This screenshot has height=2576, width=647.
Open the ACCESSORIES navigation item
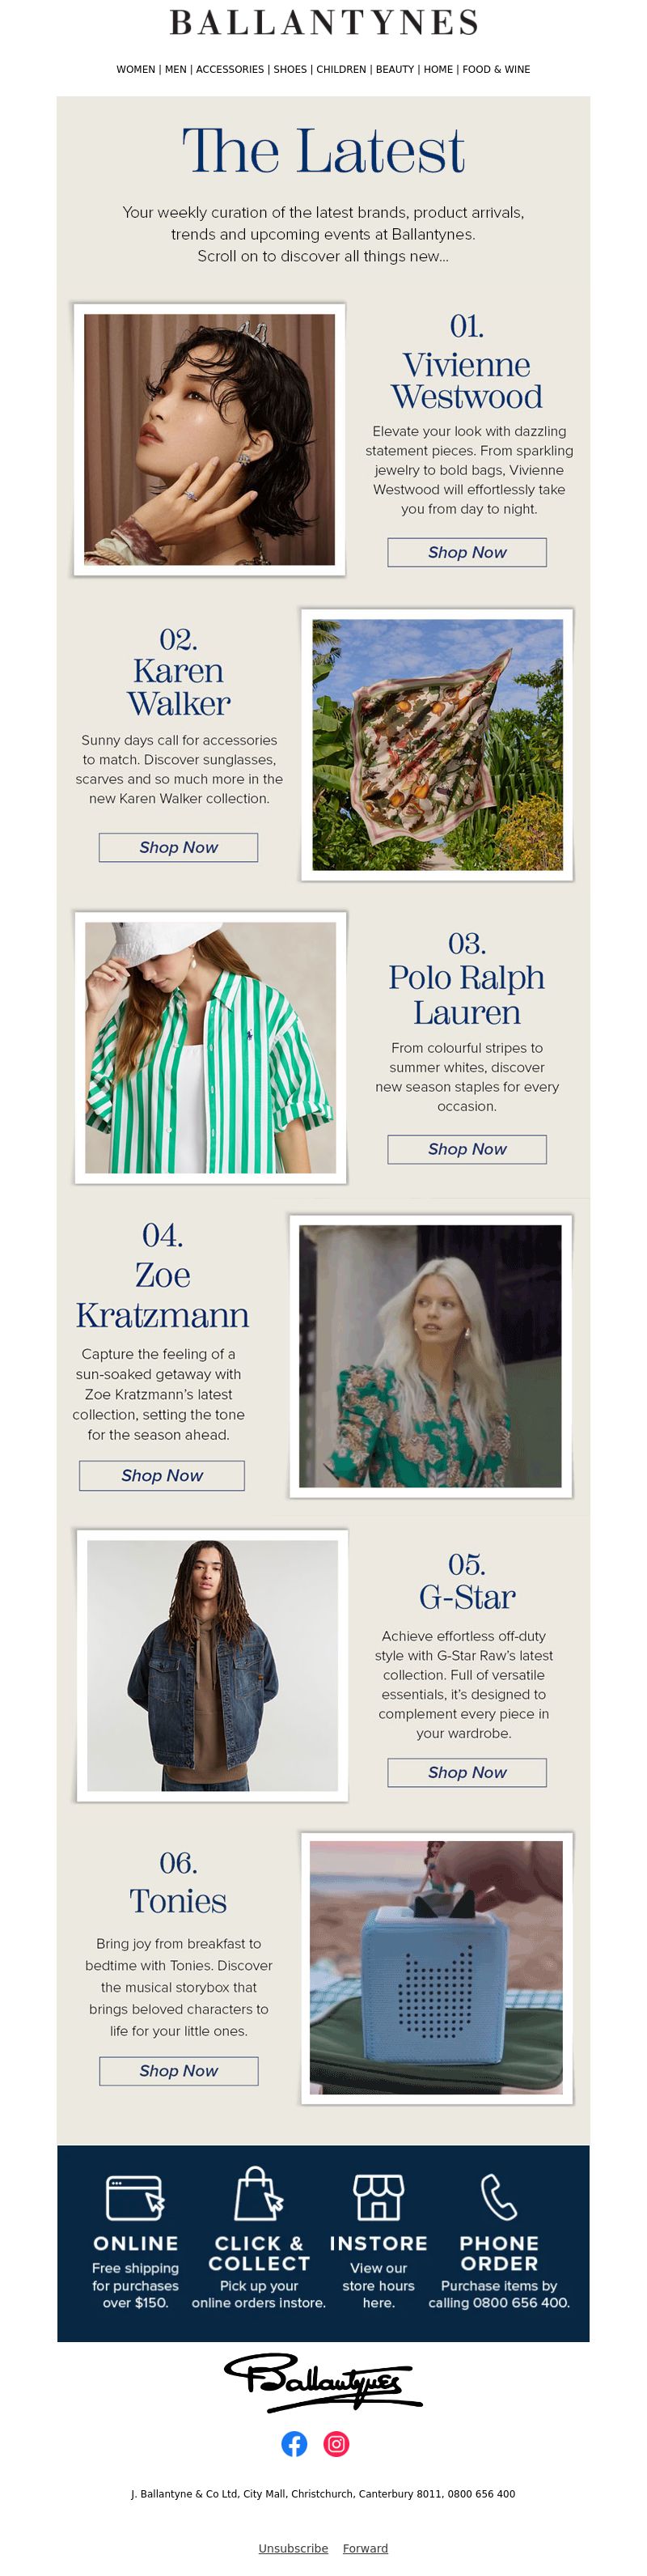coord(230,69)
